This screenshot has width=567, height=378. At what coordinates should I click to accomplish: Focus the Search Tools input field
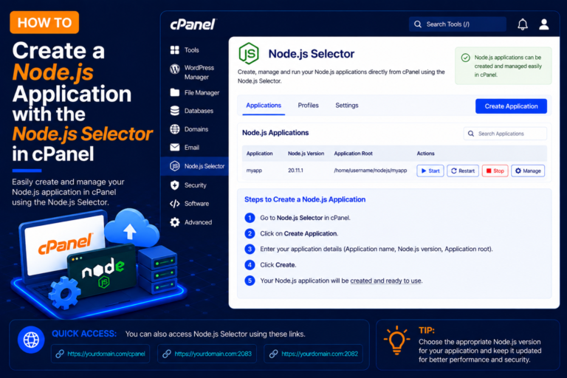(x=458, y=24)
